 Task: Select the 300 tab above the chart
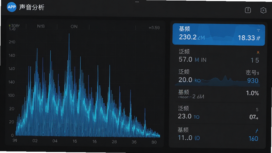pos(15,26)
